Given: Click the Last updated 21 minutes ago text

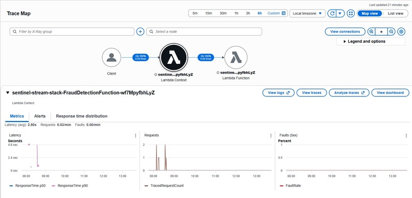Looking at the screenshot, I should (390, 5).
